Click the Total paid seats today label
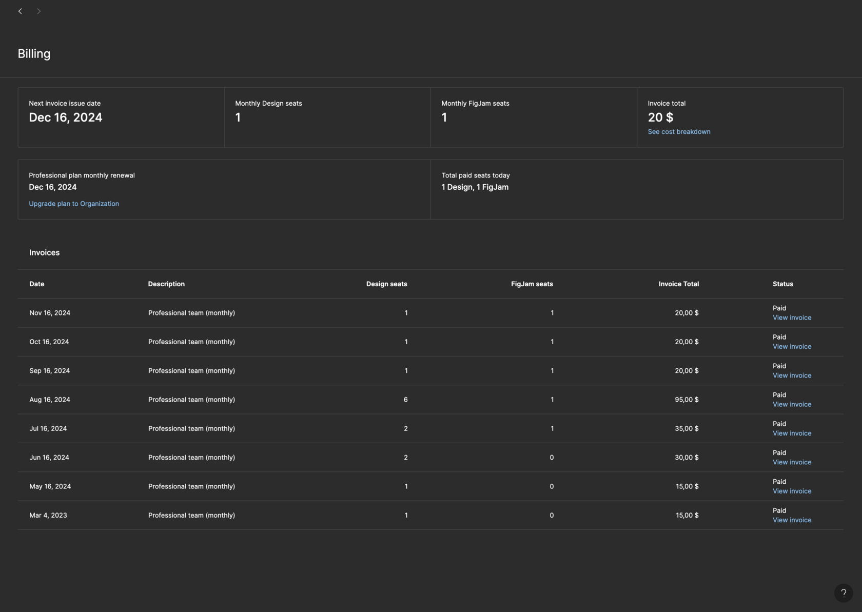 476,175
